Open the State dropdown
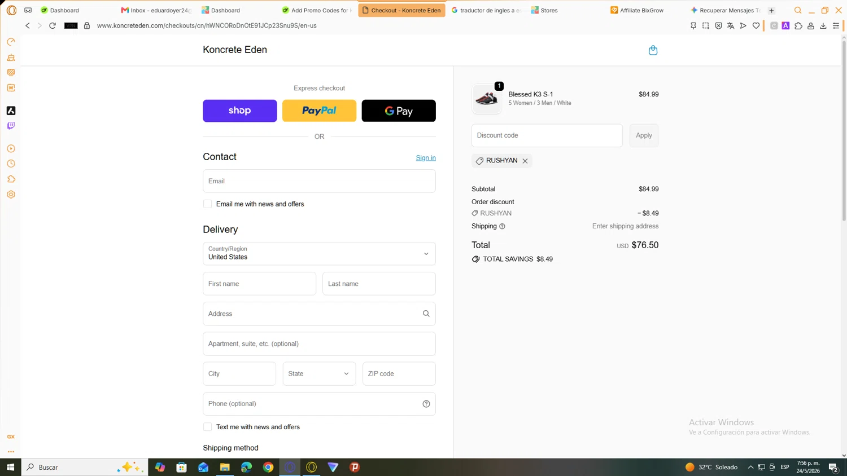This screenshot has width=847, height=476. (x=319, y=374)
